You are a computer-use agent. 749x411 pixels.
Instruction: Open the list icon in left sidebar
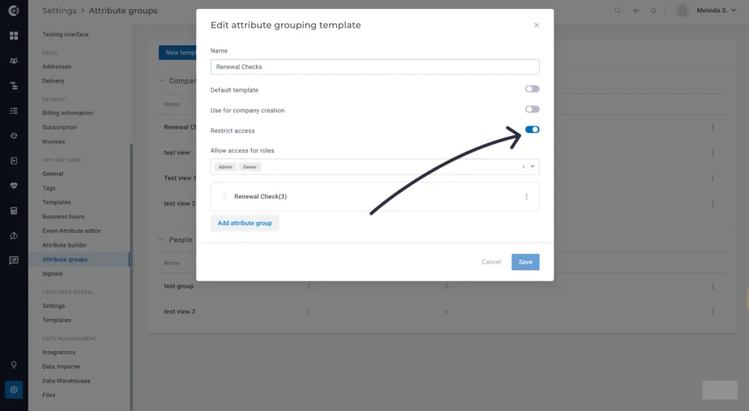(x=14, y=111)
